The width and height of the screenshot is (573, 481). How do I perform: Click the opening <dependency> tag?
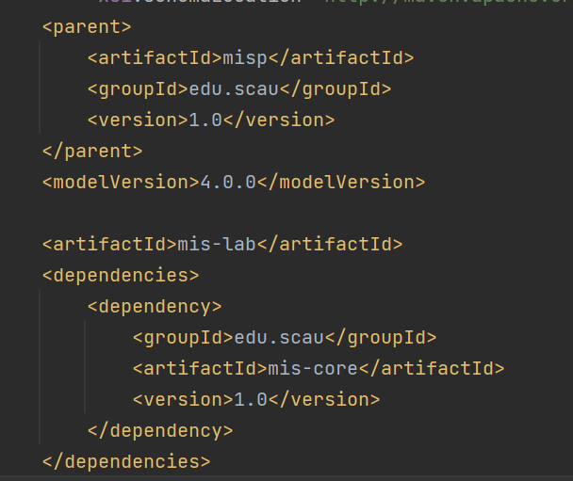155,307
